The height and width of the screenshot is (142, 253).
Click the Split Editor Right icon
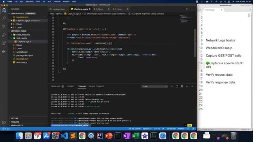point(187,9)
